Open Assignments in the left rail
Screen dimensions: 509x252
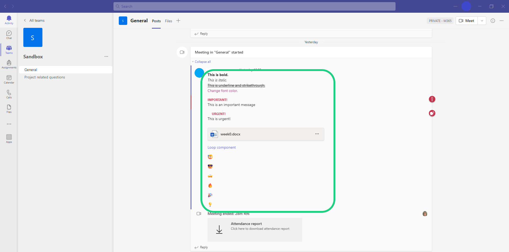[9, 64]
